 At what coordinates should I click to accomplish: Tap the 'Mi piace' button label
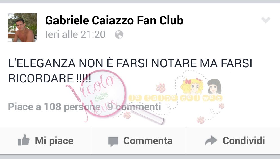coord(54,141)
